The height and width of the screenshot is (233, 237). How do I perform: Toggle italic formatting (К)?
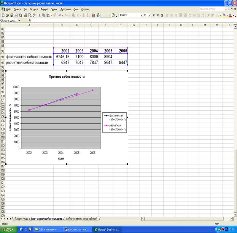tap(157, 15)
